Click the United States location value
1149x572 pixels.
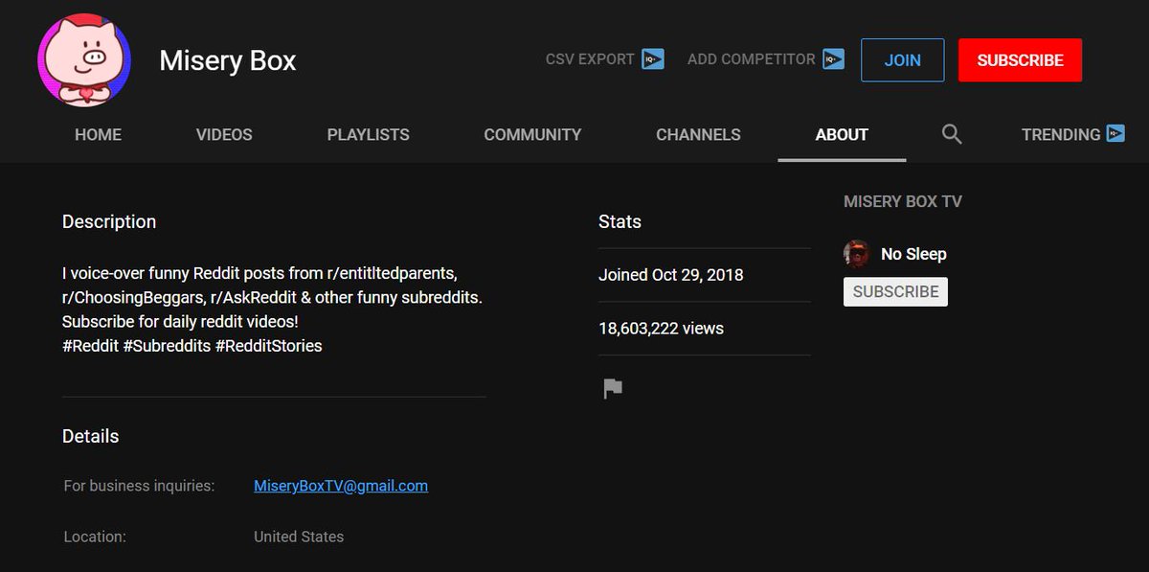299,537
